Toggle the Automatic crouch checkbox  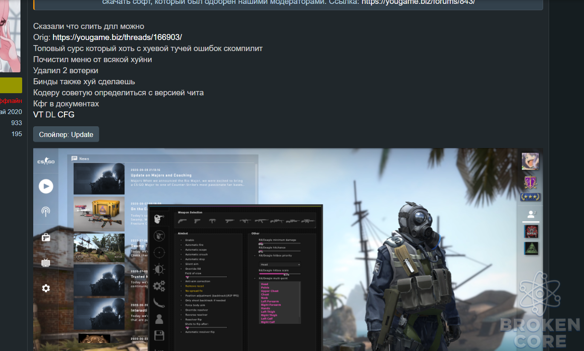[181, 254]
